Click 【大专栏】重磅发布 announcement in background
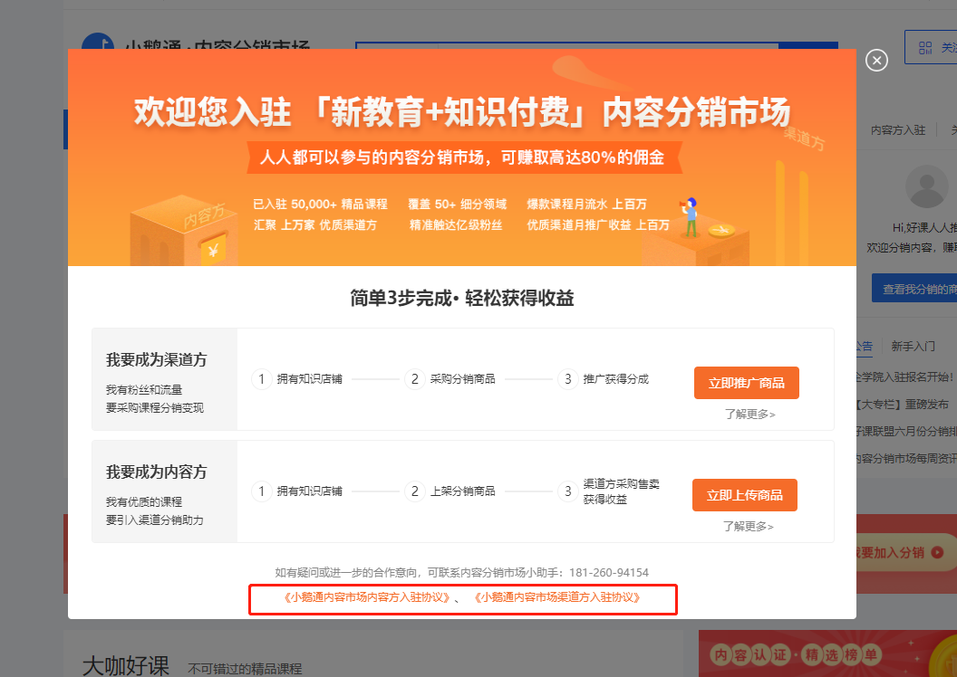 point(902,405)
